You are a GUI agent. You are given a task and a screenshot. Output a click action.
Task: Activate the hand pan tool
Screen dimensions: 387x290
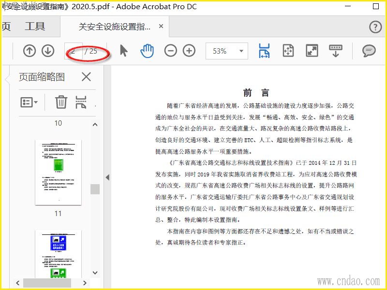click(147, 51)
